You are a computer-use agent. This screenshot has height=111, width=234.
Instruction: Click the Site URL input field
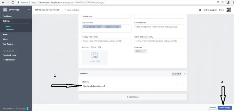(x=133, y=86)
